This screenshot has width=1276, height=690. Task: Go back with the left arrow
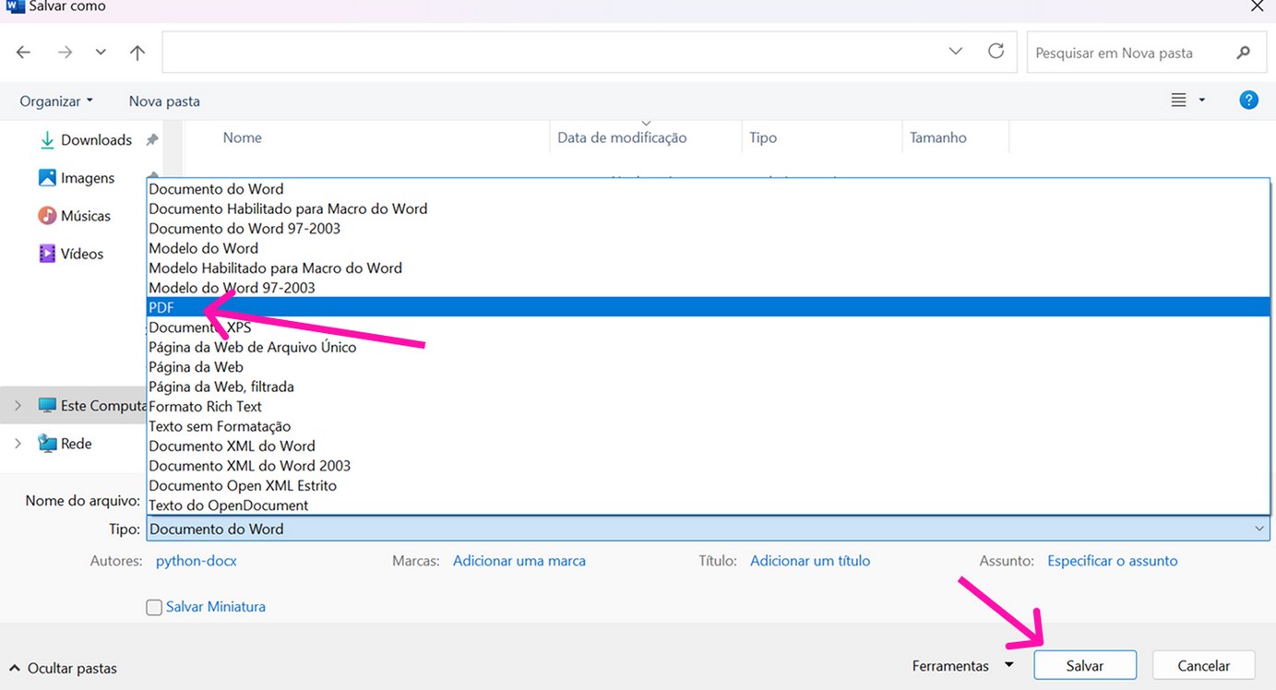[x=24, y=53]
